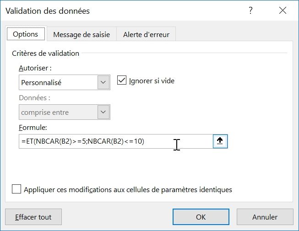This screenshot has width=299, height=231.
Task: Click the question mark help icon
Action: [x=250, y=11]
